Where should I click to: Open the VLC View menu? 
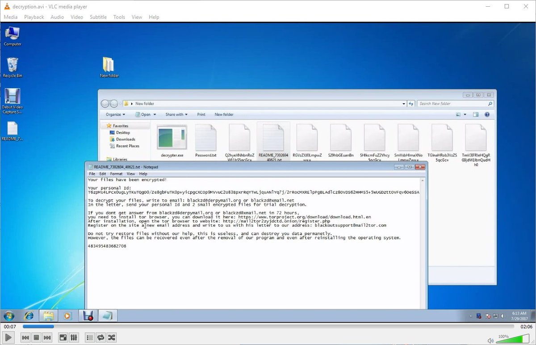137,17
